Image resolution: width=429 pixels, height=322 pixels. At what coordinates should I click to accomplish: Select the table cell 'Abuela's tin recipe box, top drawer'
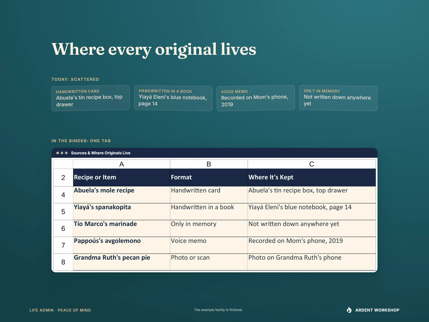pos(312,195)
